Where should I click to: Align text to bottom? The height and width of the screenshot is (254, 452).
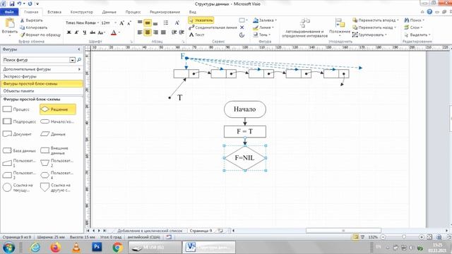pyautogui.click(x=155, y=23)
